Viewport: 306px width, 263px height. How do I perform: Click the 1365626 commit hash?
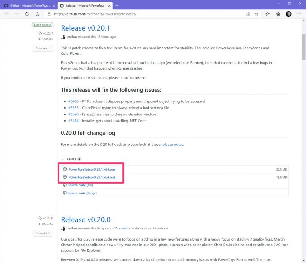(48, 39)
